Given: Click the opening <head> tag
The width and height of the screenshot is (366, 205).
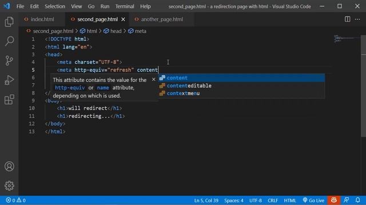Looking at the screenshot, I should point(54,55).
